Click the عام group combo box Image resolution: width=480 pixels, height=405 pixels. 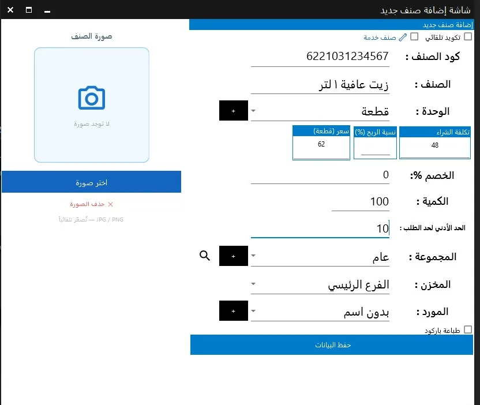(x=320, y=257)
